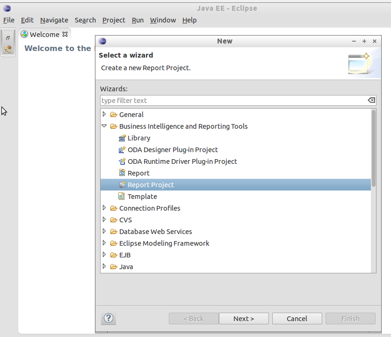Viewport: 391px width, 337px height.
Task: Expand the General folder
Action: click(x=104, y=114)
